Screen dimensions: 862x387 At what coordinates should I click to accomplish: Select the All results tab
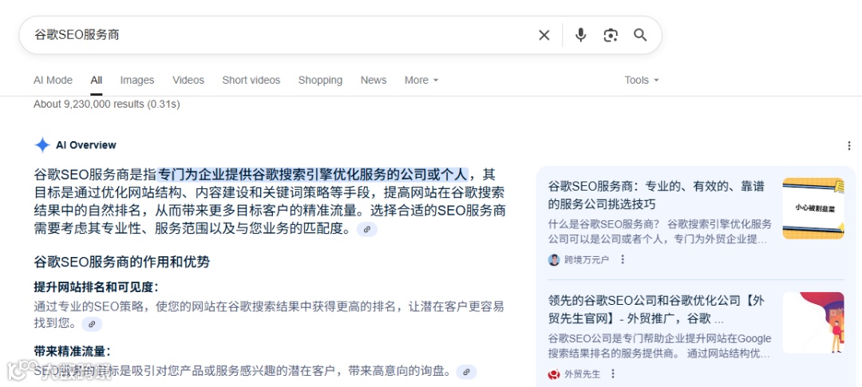(x=97, y=81)
